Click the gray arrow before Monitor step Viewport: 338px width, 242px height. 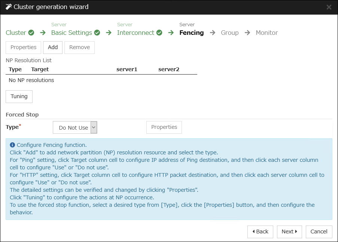247,33
